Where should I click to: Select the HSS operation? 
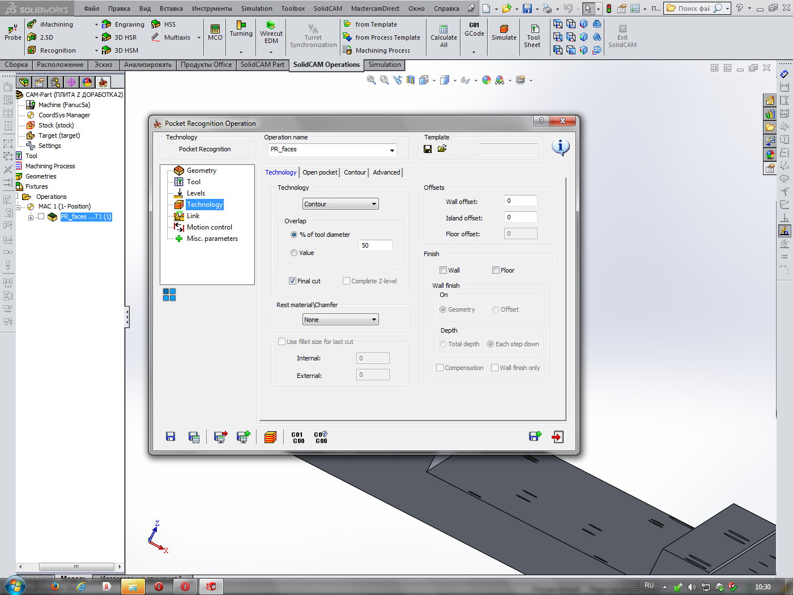(164, 24)
